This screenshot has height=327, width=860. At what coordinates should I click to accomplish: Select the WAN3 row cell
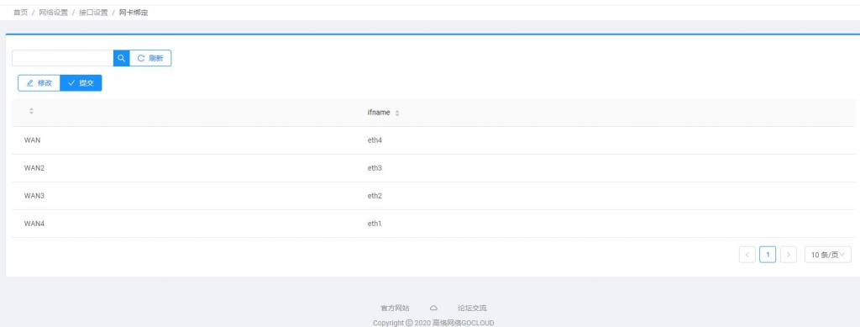tap(34, 196)
